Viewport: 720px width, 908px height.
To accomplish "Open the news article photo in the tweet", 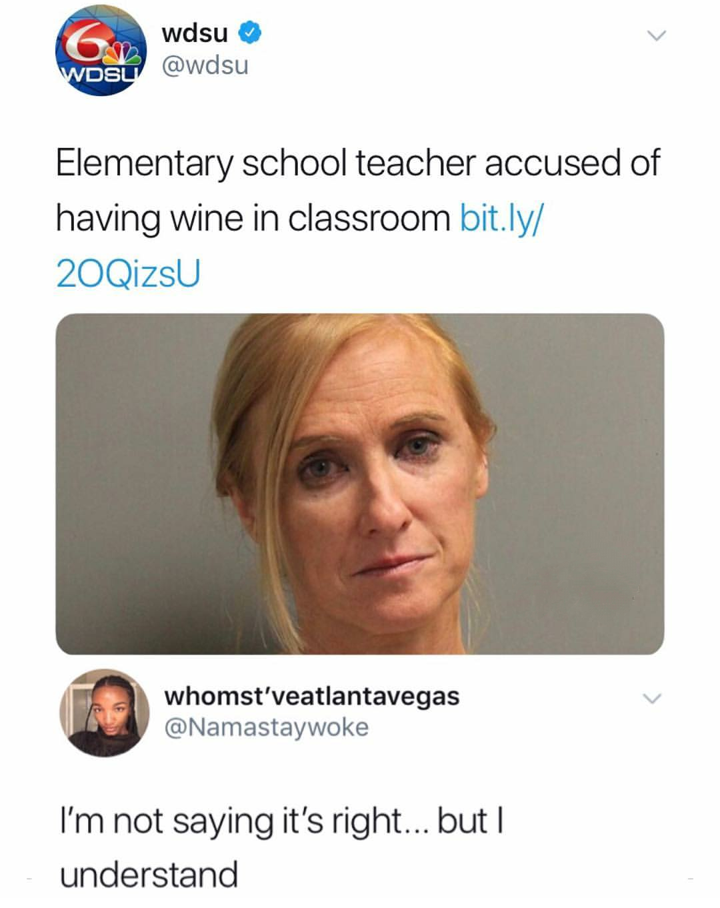I will 360,484.
